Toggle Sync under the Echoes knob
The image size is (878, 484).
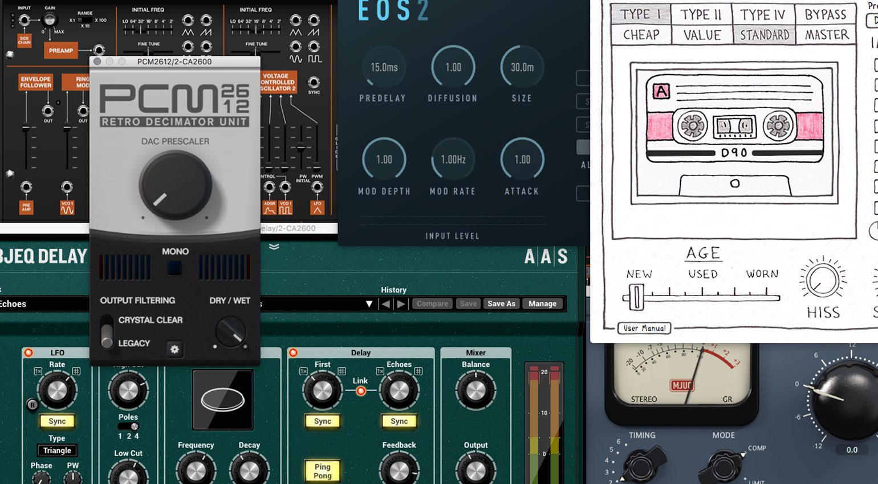(399, 421)
